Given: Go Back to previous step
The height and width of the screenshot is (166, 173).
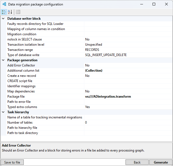Looking at the screenshot, I should coord(137,162).
